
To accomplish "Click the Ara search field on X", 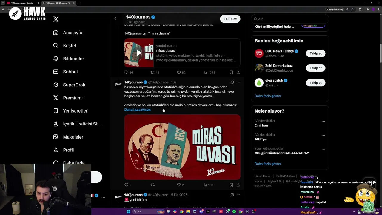I will point(290,19).
